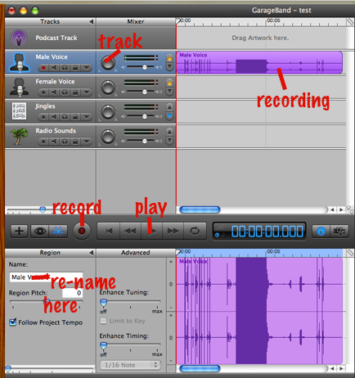Enable recording on Female Voice track
The width and height of the screenshot is (355, 378).
[43, 92]
